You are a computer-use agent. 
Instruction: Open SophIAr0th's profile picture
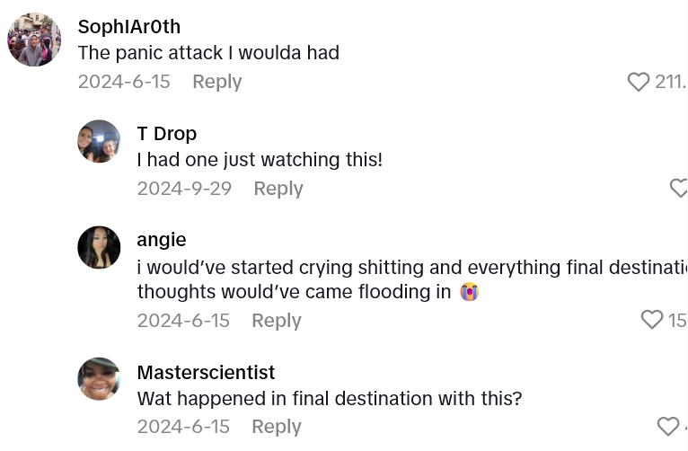click(34, 40)
